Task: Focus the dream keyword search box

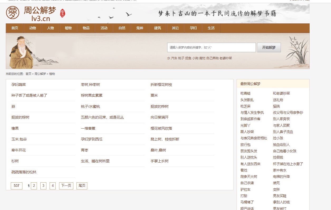Action: pyautogui.click(x=211, y=47)
